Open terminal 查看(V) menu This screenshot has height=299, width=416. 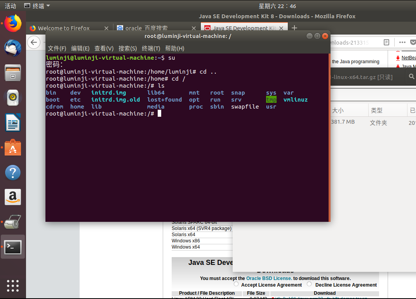[104, 48]
